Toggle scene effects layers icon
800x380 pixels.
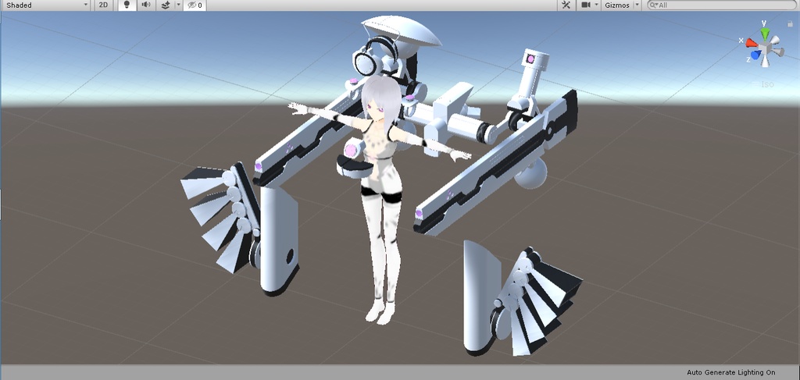pyautogui.click(x=166, y=5)
